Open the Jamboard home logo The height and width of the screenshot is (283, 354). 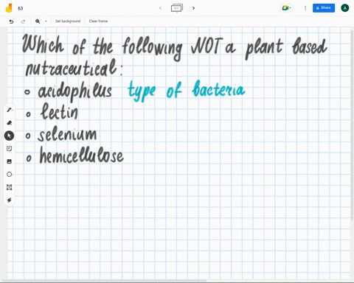pos(9,8)
